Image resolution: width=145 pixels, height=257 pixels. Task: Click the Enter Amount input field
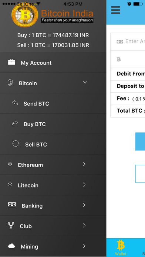point(128,42)
